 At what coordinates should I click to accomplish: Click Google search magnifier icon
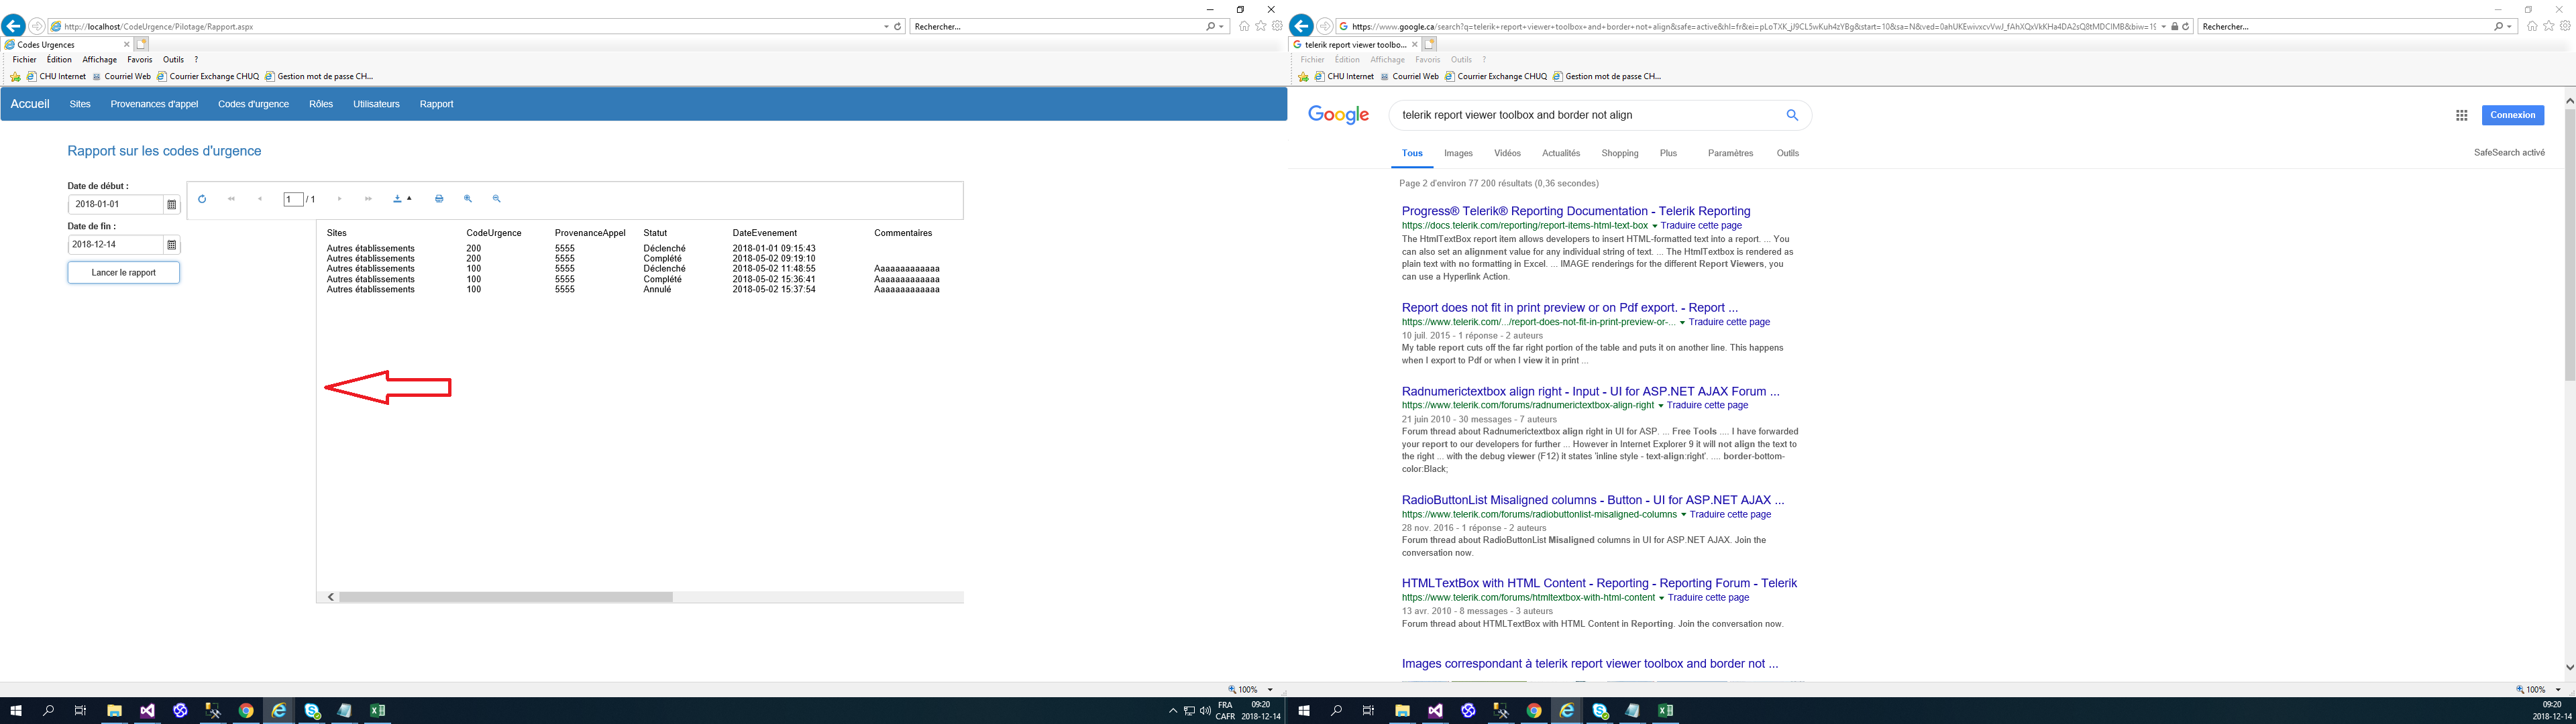tap(1792, 115)
